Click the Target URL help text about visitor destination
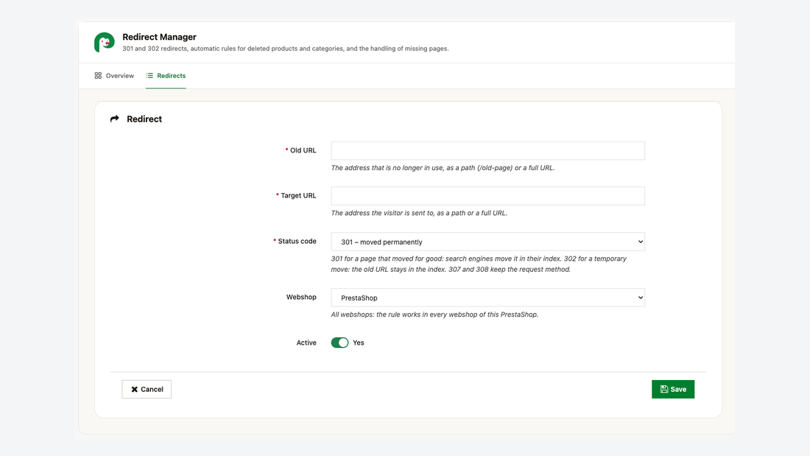The width and height of the screenshot is (810, 456). pyautogui.click(x=419, y=213)
